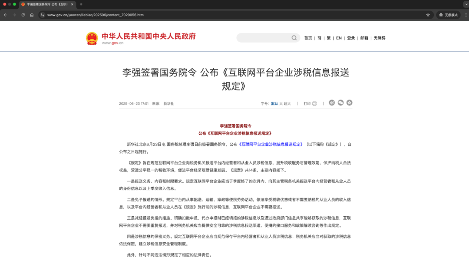Click site info icon in address bar
The image size is (469, 261).
coord(43,15)
